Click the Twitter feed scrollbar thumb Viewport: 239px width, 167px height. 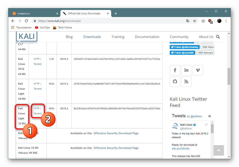[212, 129]
